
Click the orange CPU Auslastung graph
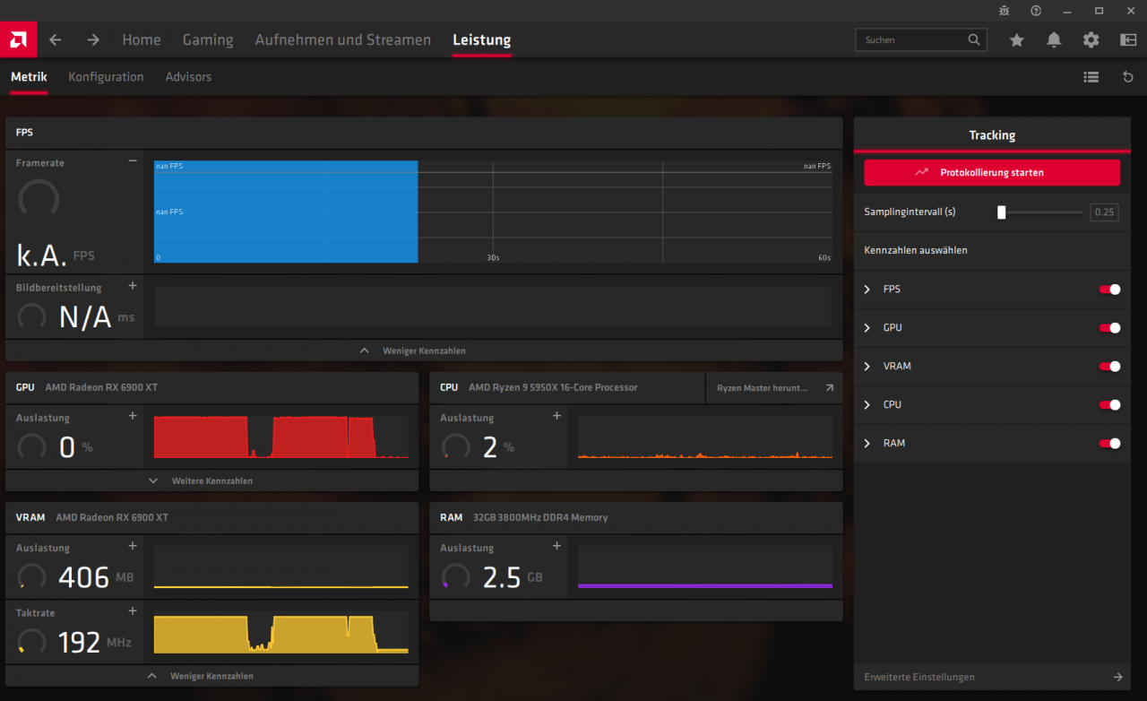[x=704, y=437]
